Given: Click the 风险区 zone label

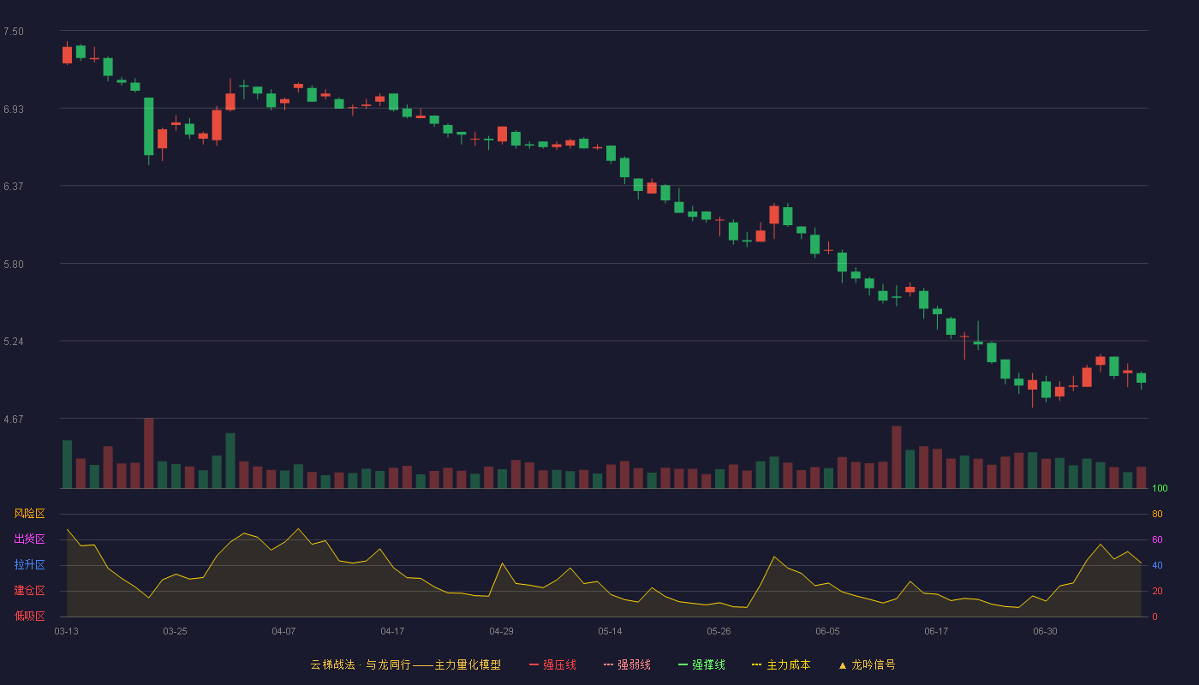Looking at the screenshot, I should pyautogui.click(x=29, y=514).
